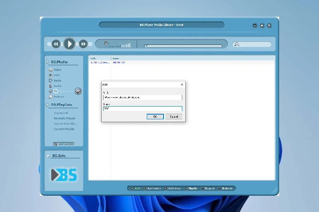Image resolution: width=319 pixels, height=212 pixels.
Task: Click Add folder in bottom toolbar
Action: point(152,189)
